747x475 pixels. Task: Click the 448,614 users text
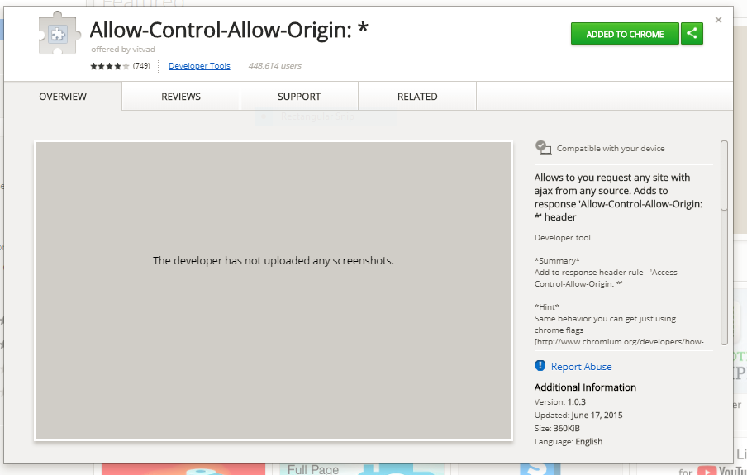click(275, 66)
